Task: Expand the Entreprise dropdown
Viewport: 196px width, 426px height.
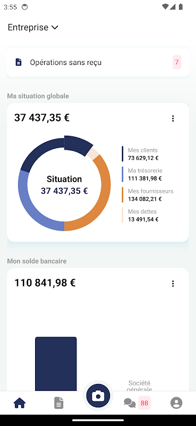Action: click(x=33, y=28)
